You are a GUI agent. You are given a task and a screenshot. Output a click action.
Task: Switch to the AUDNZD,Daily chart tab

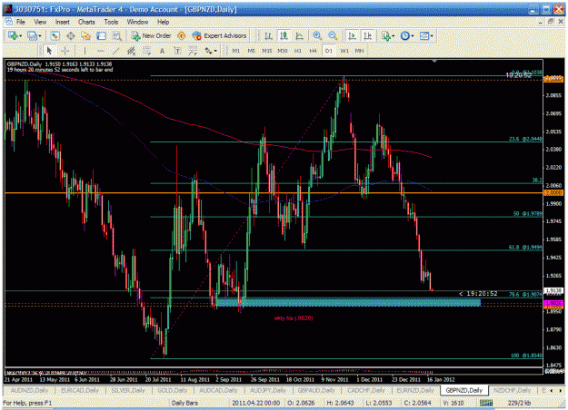(29, 390)
